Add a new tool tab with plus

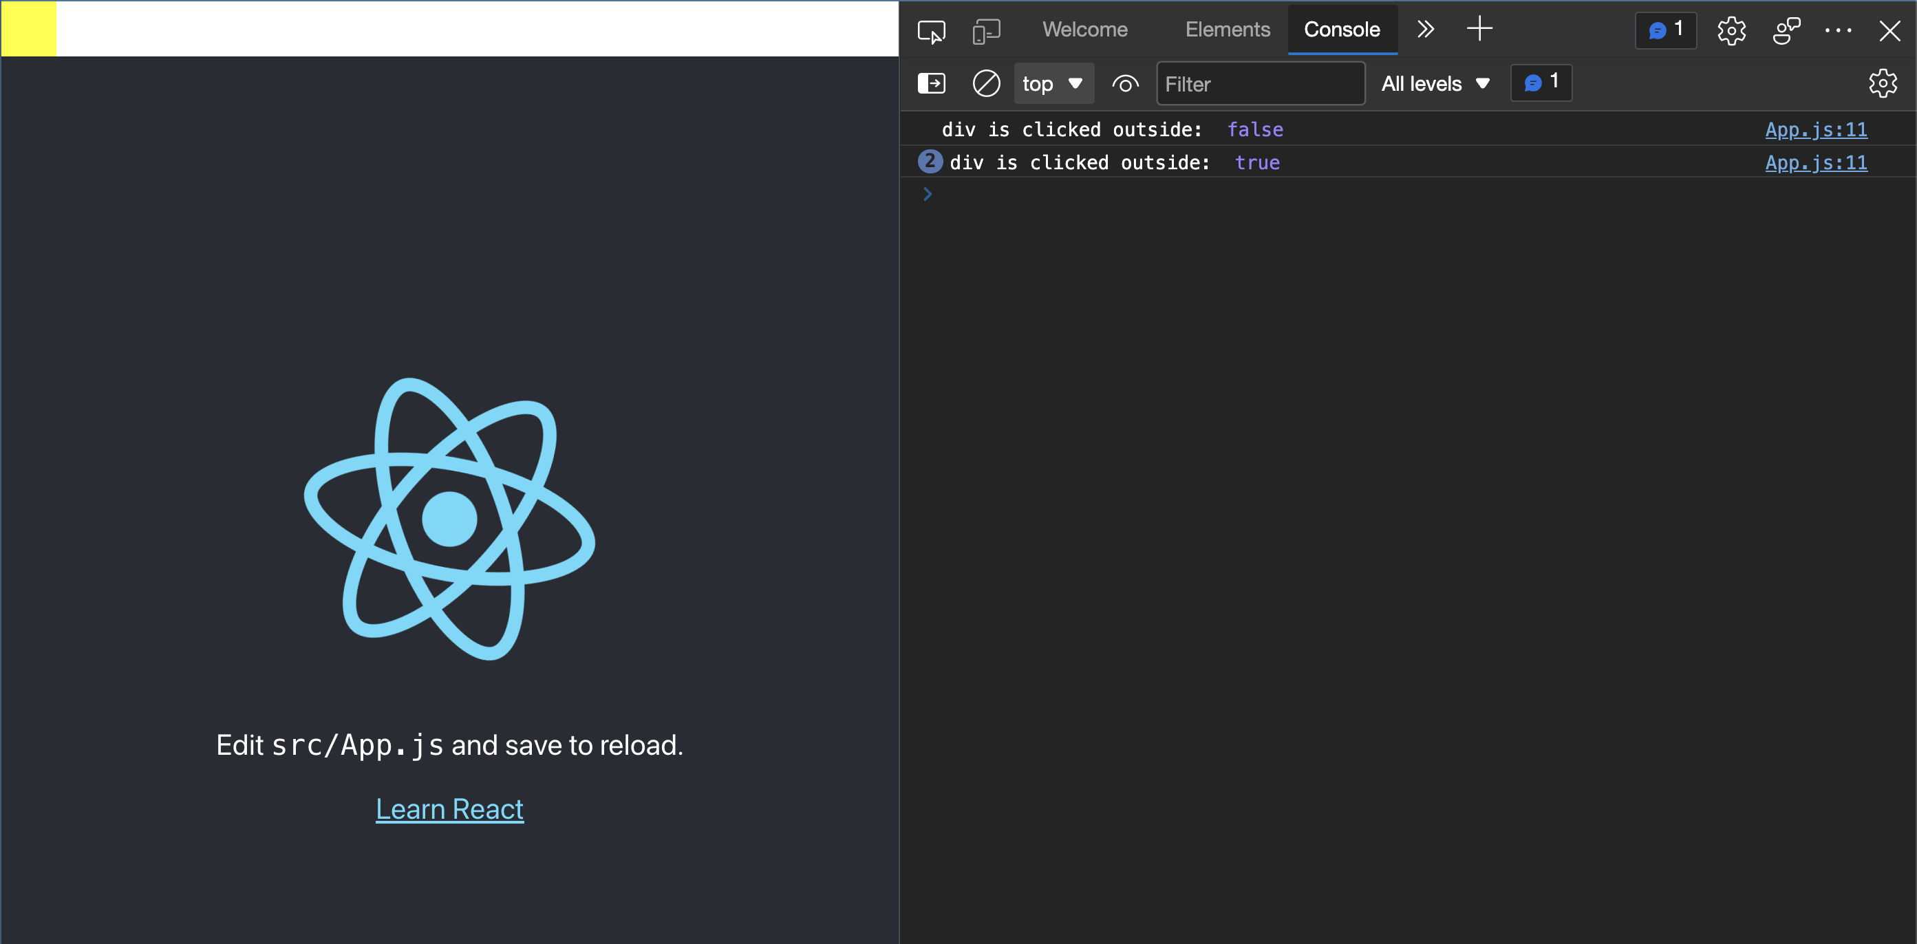1479,29
